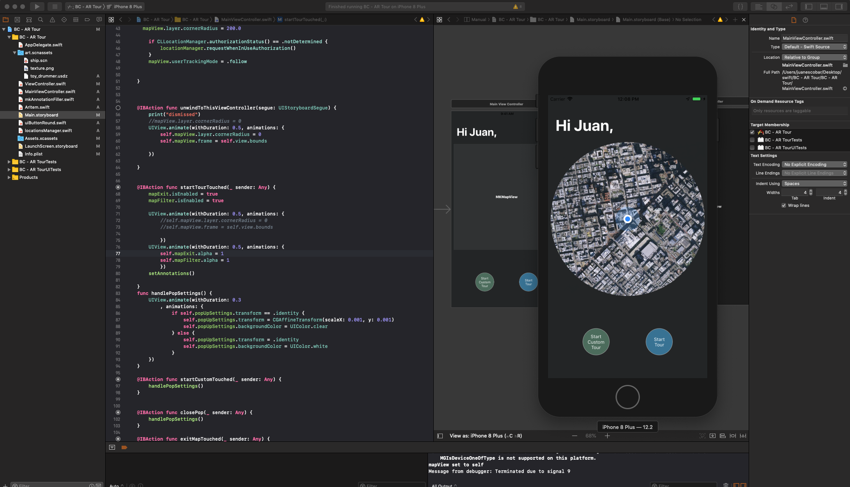The width and height of the screenshot is (850, 487).
Task: Show the debug navigator
Action: coord(76,19)
